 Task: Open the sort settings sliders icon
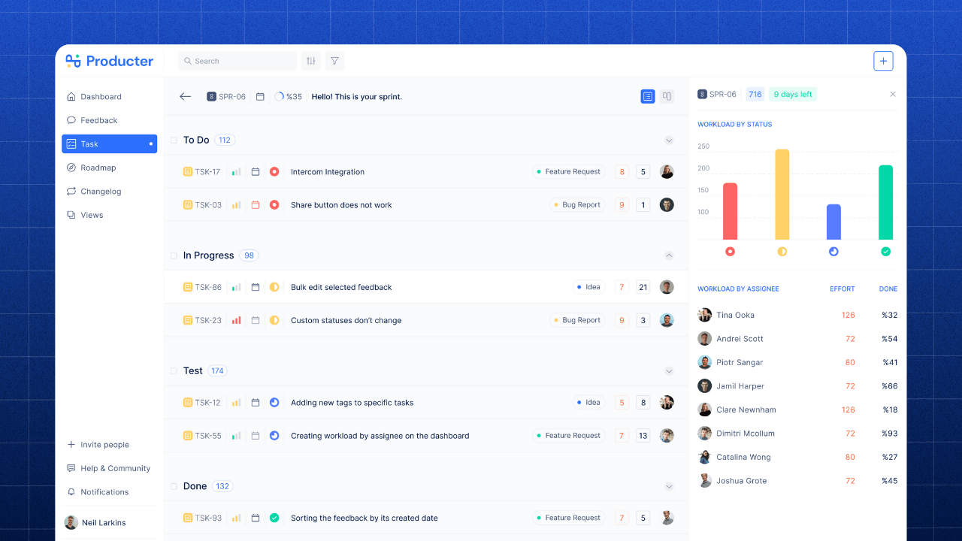(310, 61)
